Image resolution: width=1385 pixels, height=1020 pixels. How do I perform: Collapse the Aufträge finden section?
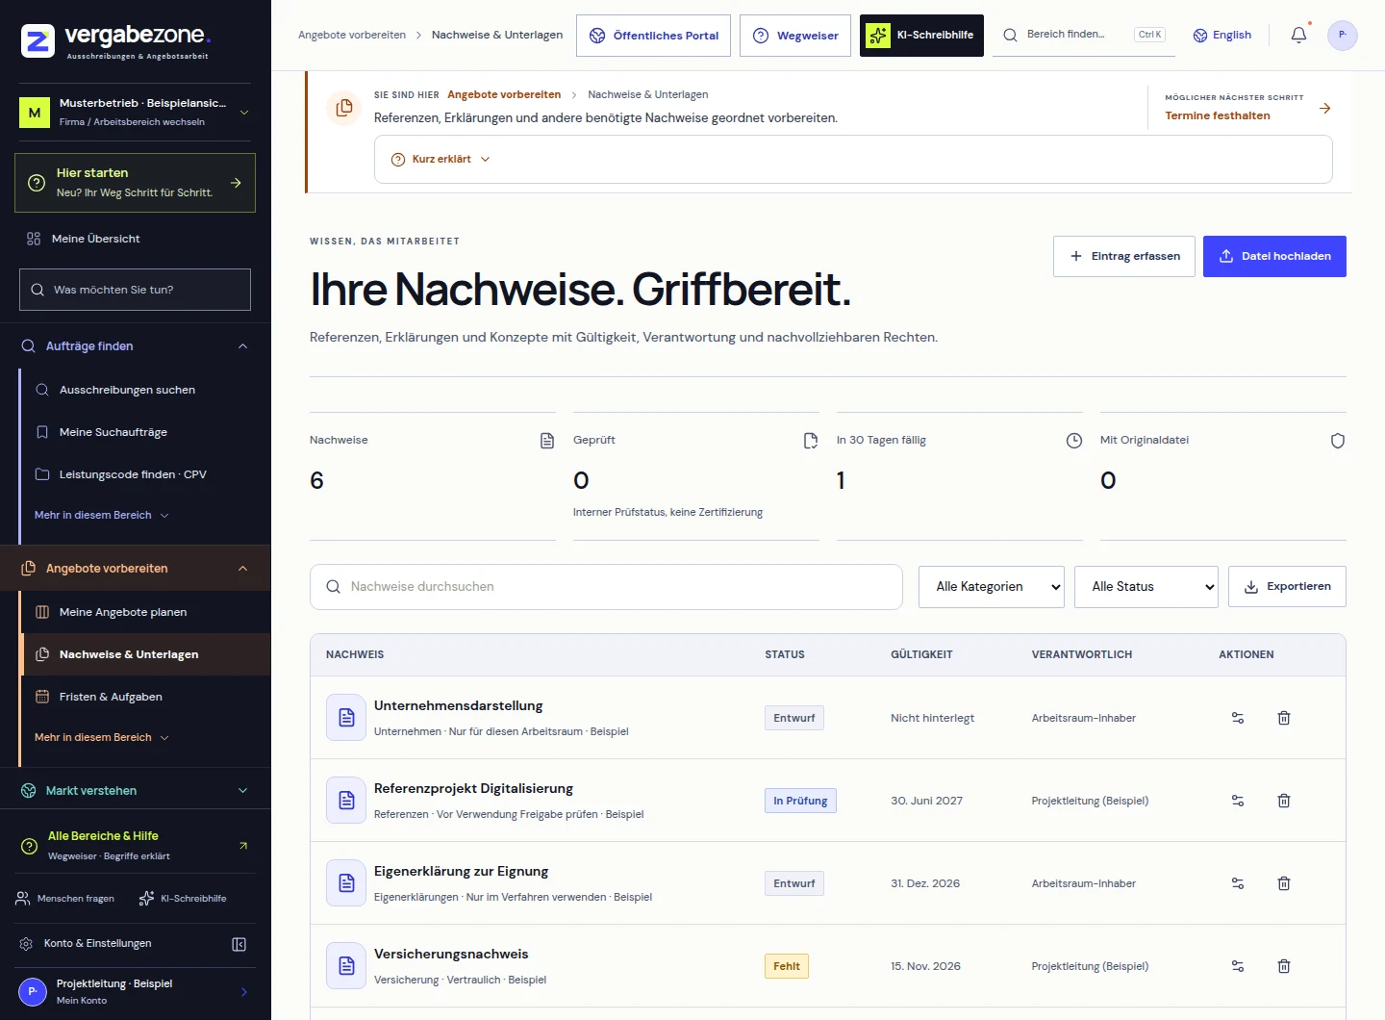135,346
